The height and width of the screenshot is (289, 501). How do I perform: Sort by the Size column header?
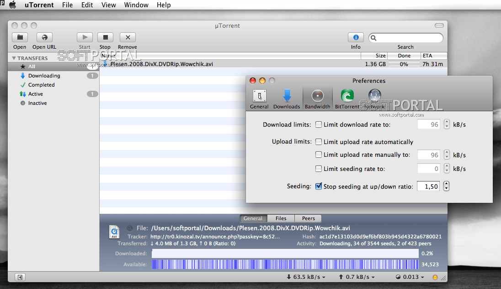[x=374, y=56]
